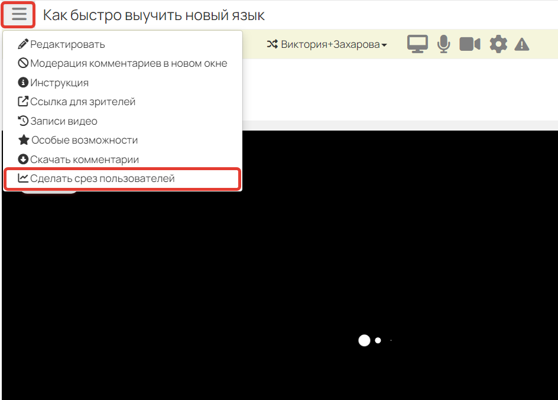Click the white pill button under the menu

click(48, 192)
